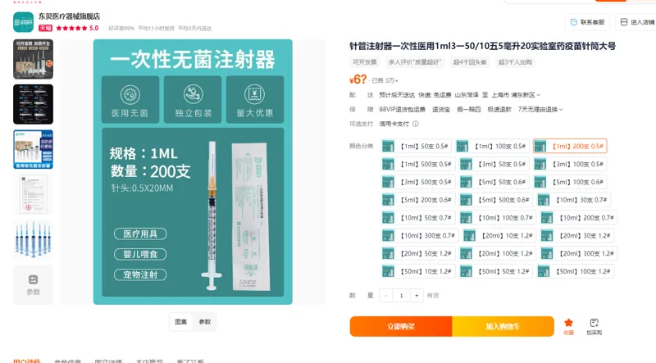Select option 【3ml】100支 0.5#
Screen dimensions: 656x363
pos(570,165)
